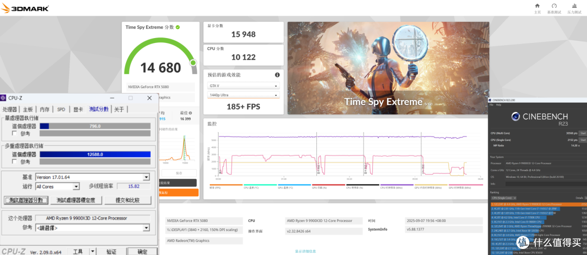This screenshot has height=255, width=587.
Task: Expand the 工具 arrow dropdown in CPU-Z
Action: [92, 252]
